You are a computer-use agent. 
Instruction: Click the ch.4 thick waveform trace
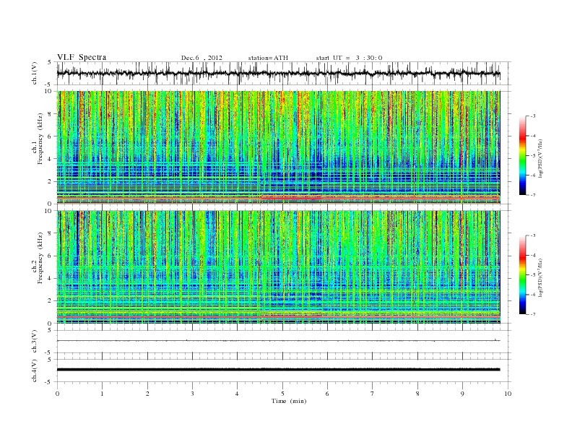279,370
